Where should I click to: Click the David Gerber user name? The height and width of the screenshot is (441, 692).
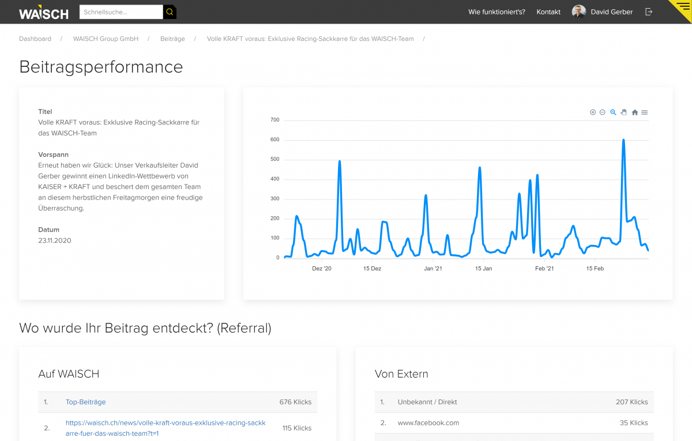point(612,12)
